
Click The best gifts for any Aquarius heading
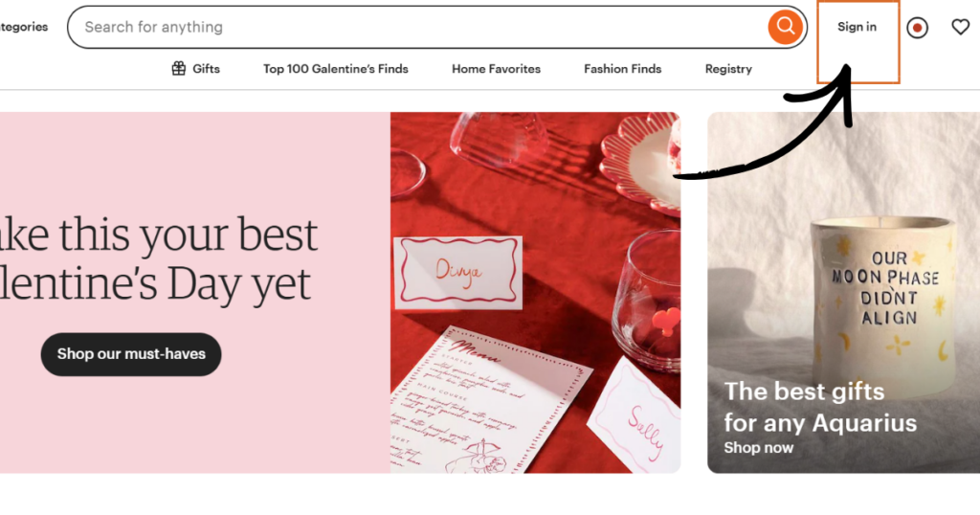click(820, 407)
